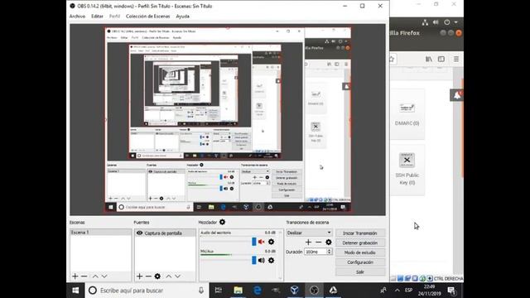Click the Ubuntu volume icon in top bar

pyautogui.click(x=436, y=22)
